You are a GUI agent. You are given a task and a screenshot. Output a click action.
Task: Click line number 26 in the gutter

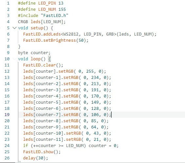(7, 158)
